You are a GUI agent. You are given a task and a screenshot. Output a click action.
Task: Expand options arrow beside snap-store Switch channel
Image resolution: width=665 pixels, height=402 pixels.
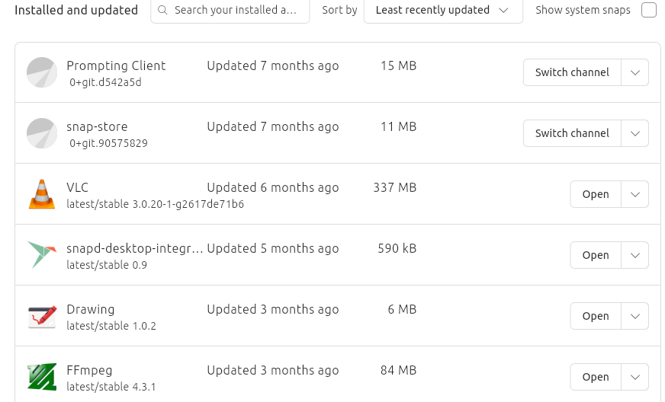[634, 133]
